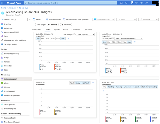Viewport: 160px width, 124px height.
Task: Toggle 95th percentile in Node Memory chart
Action: [x=124, y=42]
